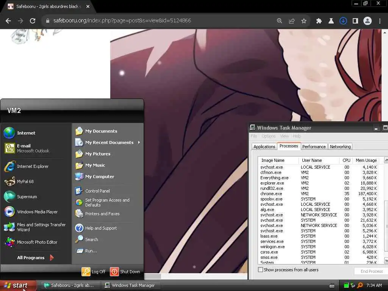Select rundll32.exe process row
This screenshot has height=291, width=388.
pos(319,189)
